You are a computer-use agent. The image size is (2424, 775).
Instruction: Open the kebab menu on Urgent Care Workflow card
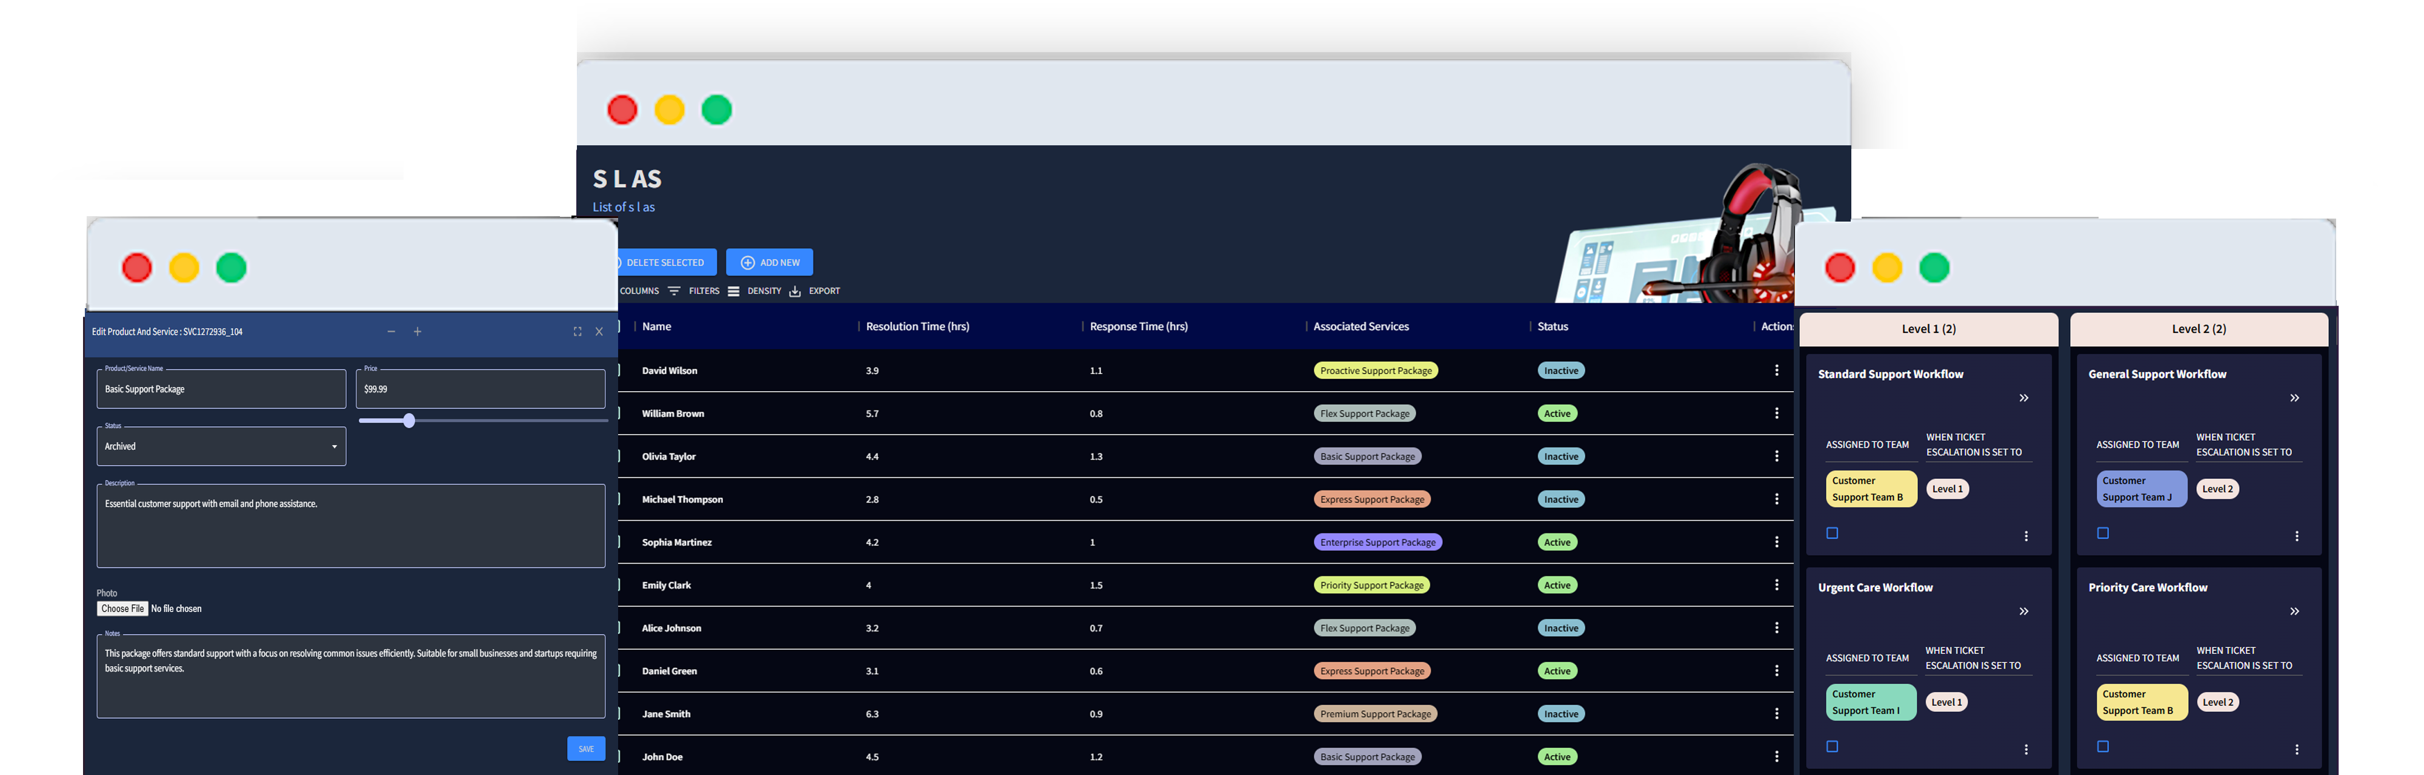click(x=2025, y=750)
